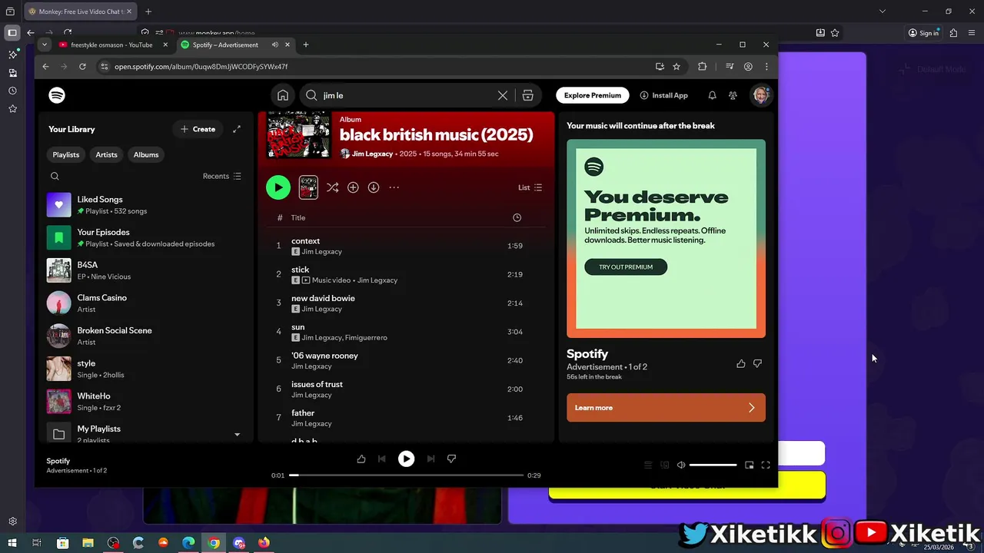The height and width of the screenshot is (553, 984).
Task: Thumbs down the advertisement in right panel
Action: [x=758, y=363]
